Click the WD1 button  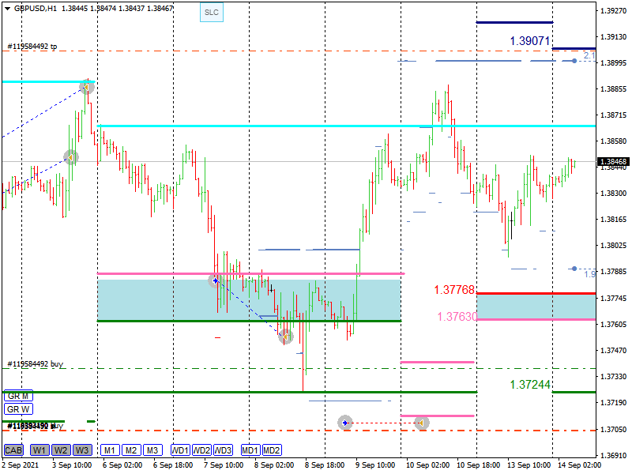tap(180, 450)
